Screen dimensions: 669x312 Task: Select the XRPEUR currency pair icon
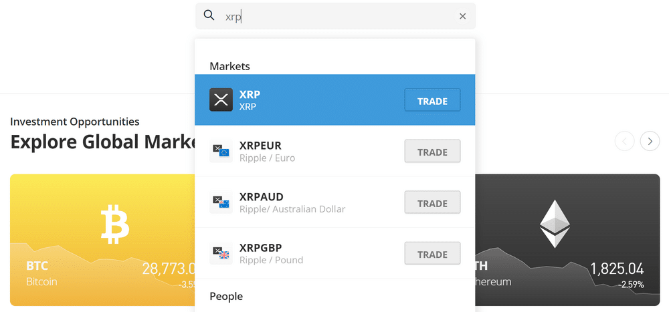[221, 151]
